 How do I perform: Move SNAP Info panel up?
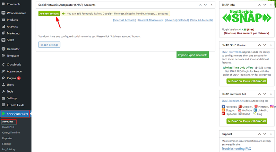pos(259,5)
